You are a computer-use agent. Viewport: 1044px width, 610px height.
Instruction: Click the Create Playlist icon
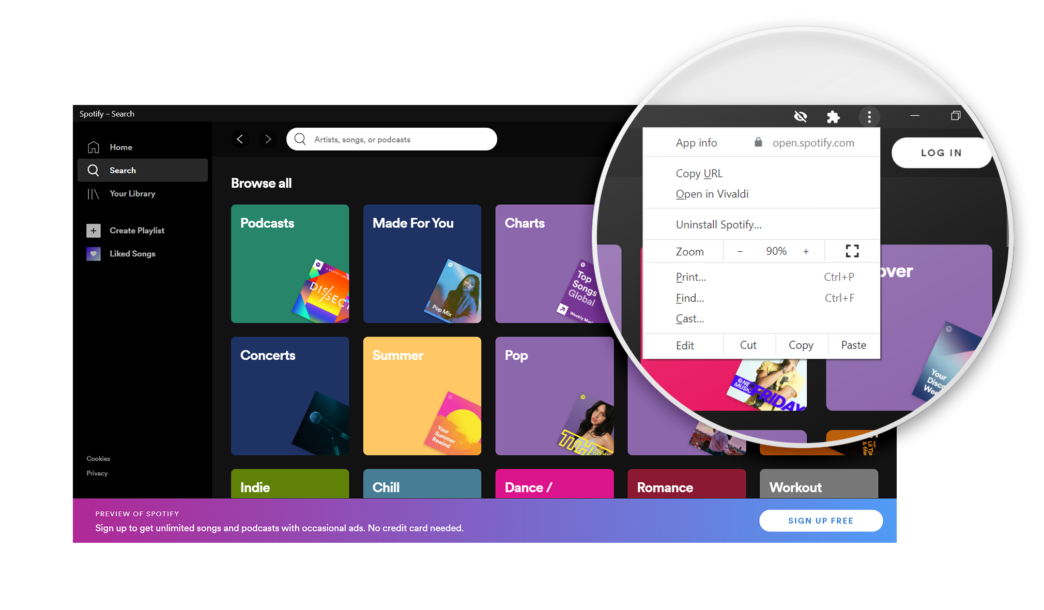92,230
